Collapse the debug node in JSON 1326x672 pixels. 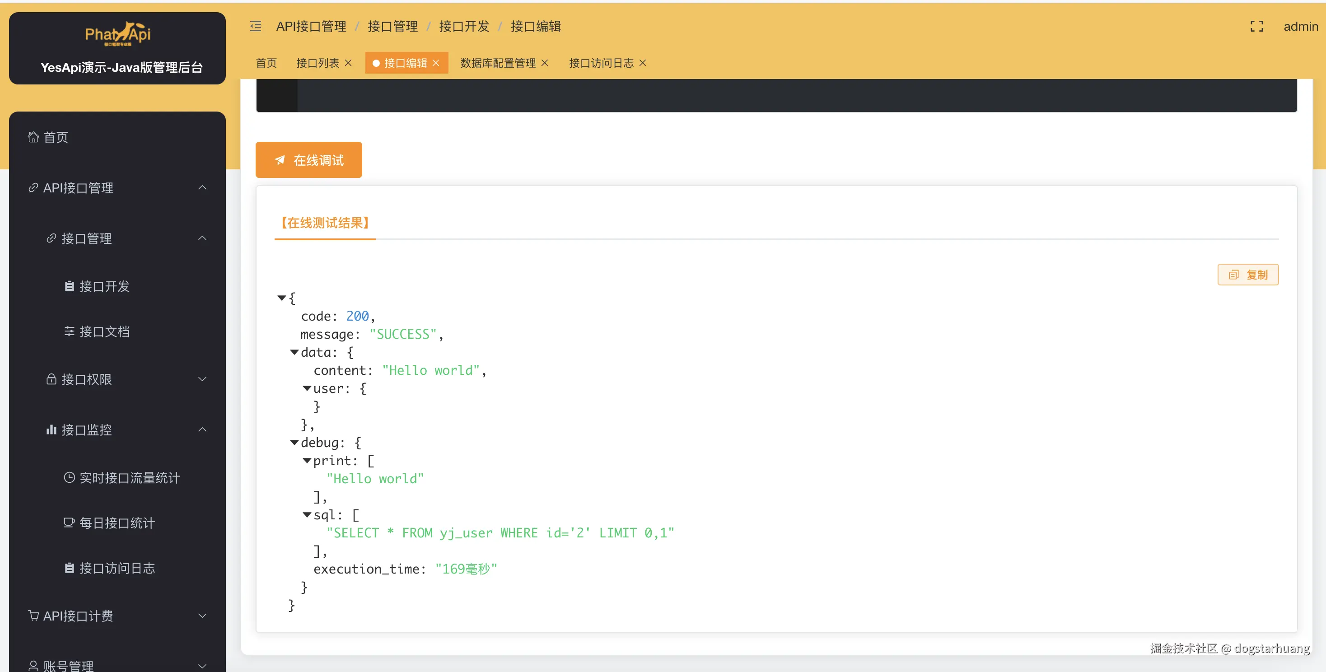pos(294,443)
